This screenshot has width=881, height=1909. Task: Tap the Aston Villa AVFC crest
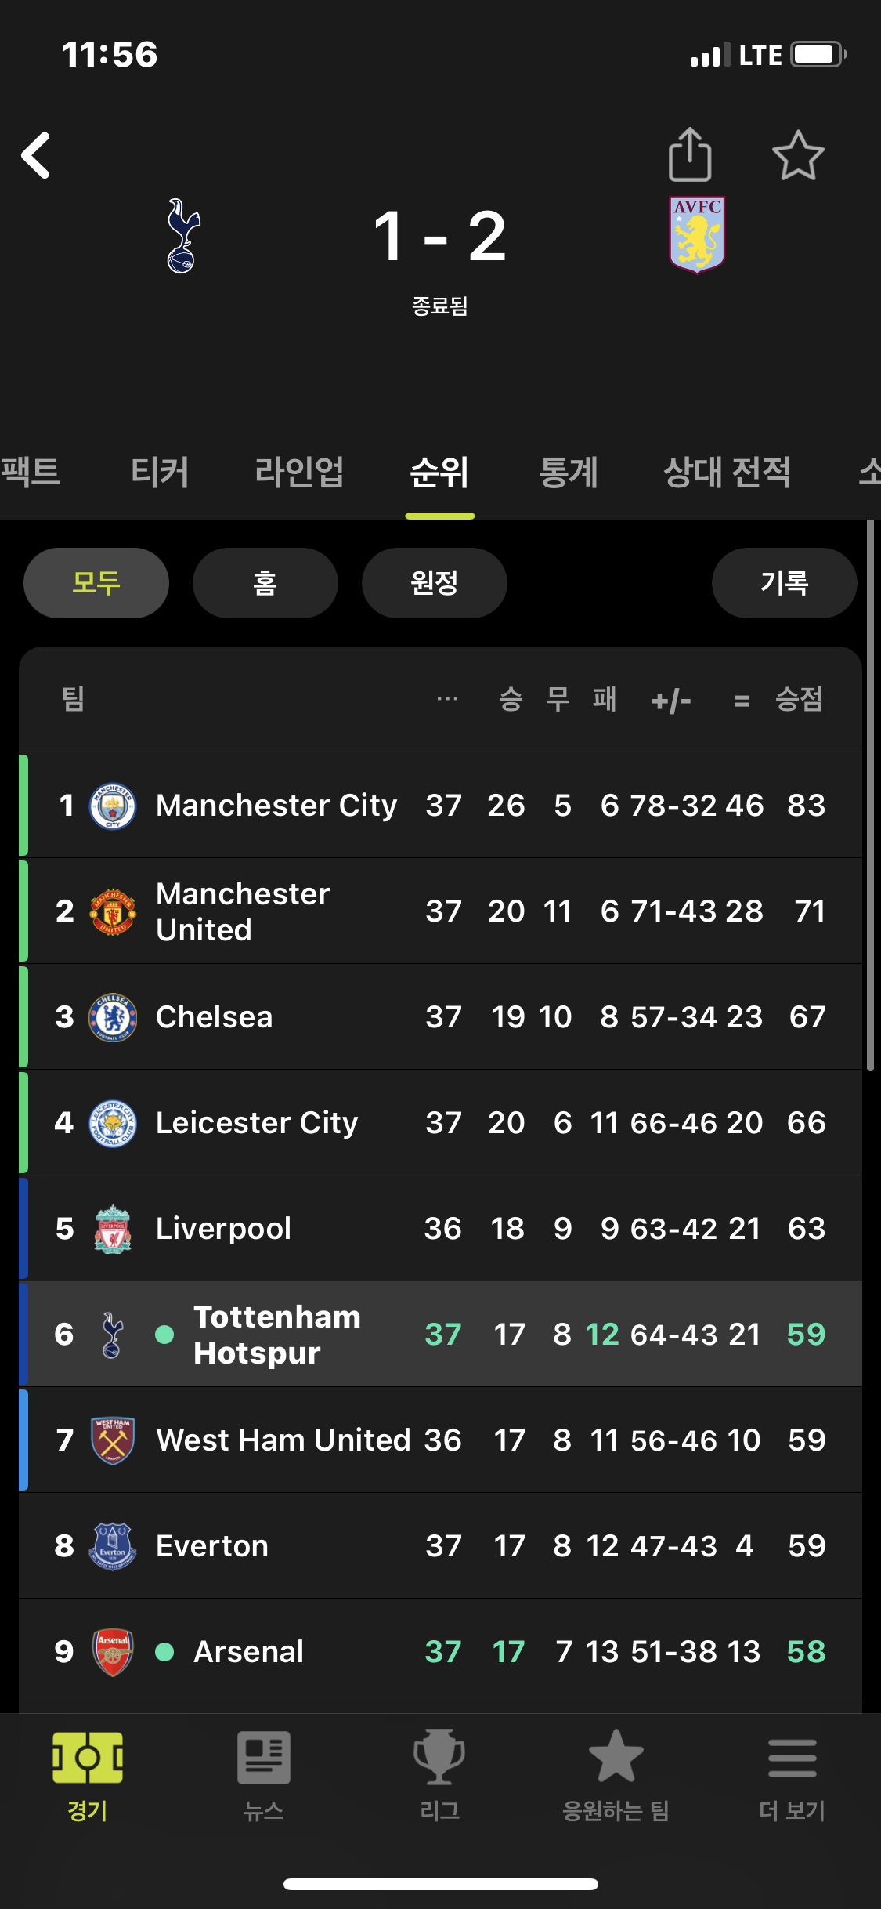tap(697, 234)
